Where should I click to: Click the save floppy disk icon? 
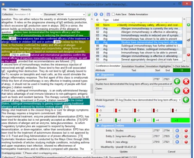108,14
